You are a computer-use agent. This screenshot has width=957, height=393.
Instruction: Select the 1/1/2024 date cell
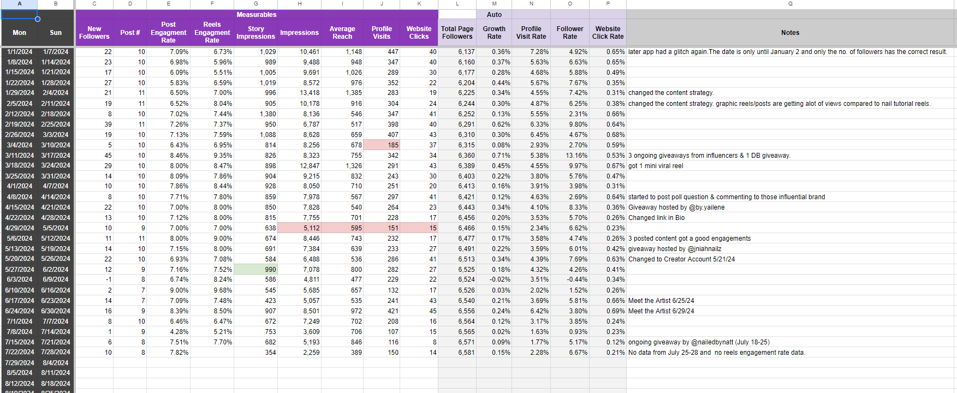pyautogui.click(x=19, y=52)
